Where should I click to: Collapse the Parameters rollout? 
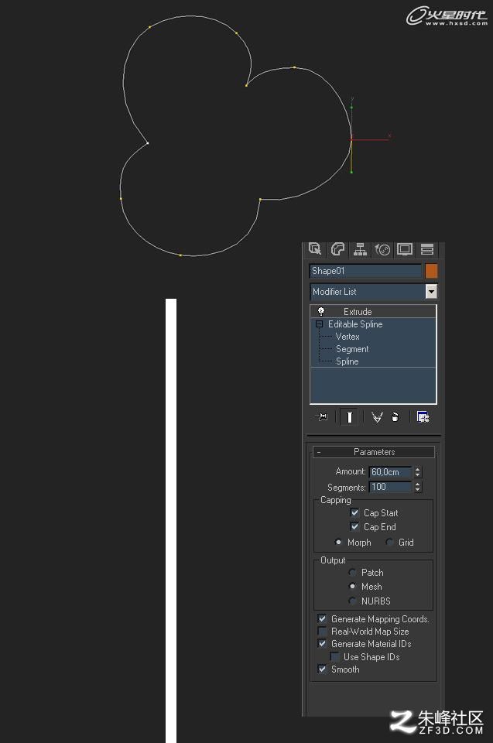click(374, 452)
